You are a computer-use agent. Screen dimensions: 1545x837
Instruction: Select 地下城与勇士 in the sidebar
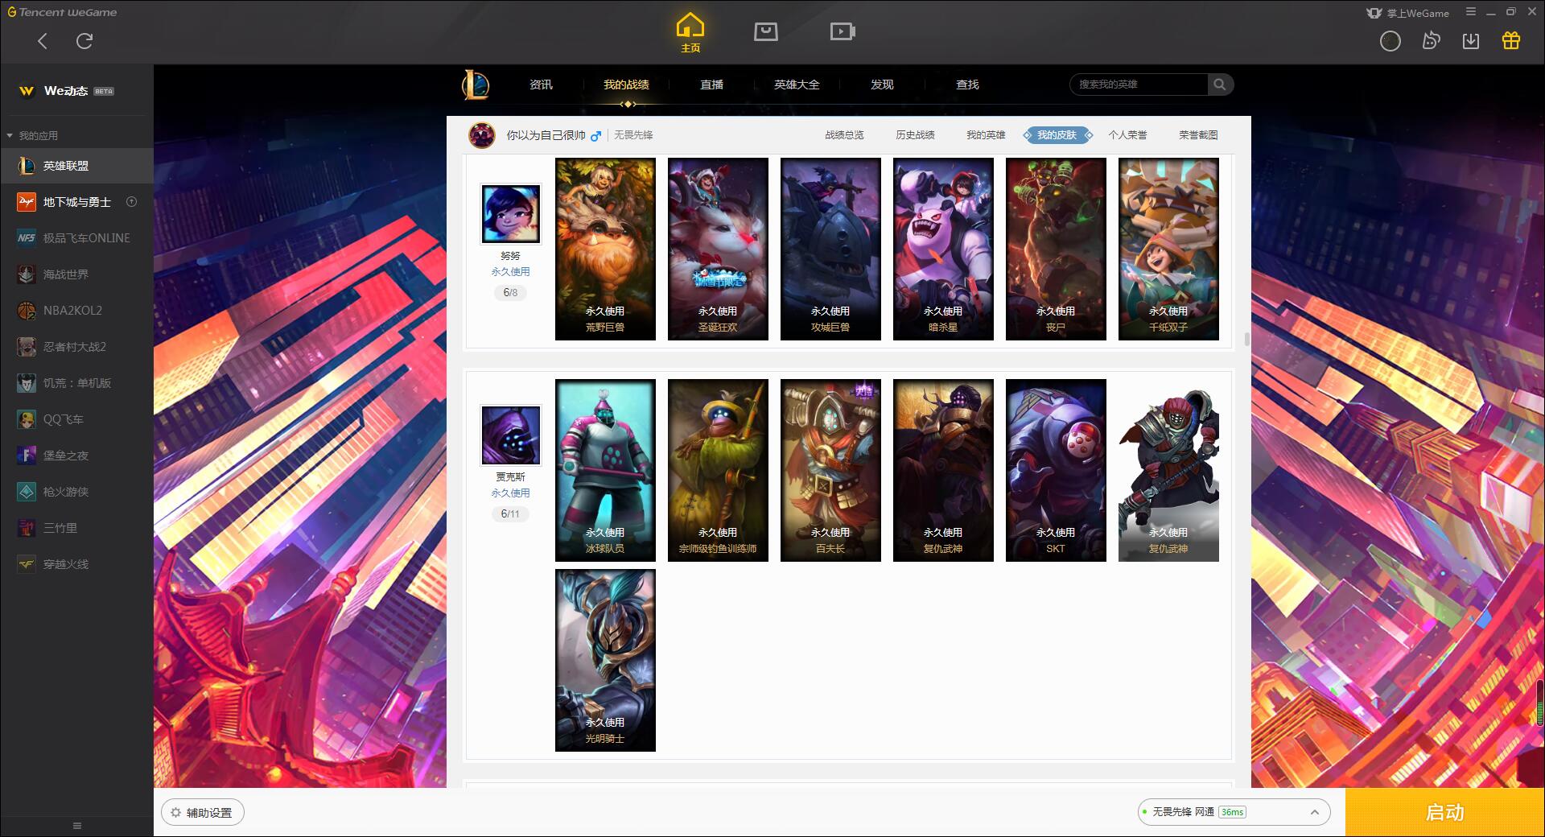coord(76,202)
